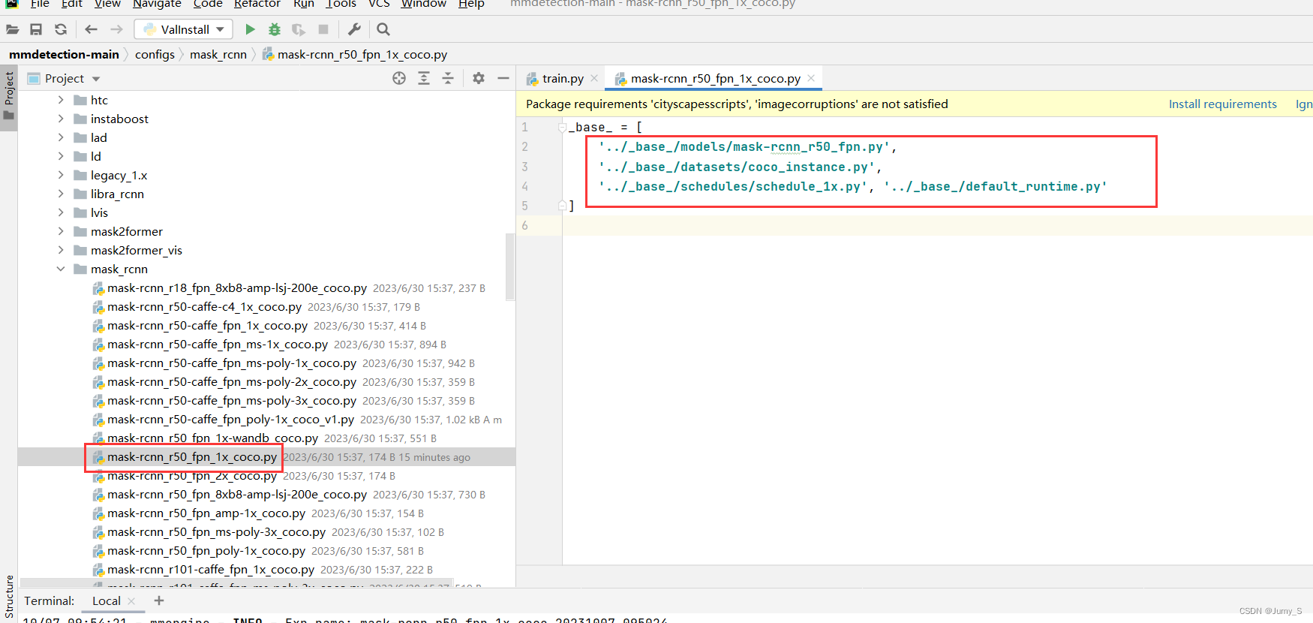1313x623 pixels.
Task: Run the VaInstall configuration
Action: click(251, 29)
